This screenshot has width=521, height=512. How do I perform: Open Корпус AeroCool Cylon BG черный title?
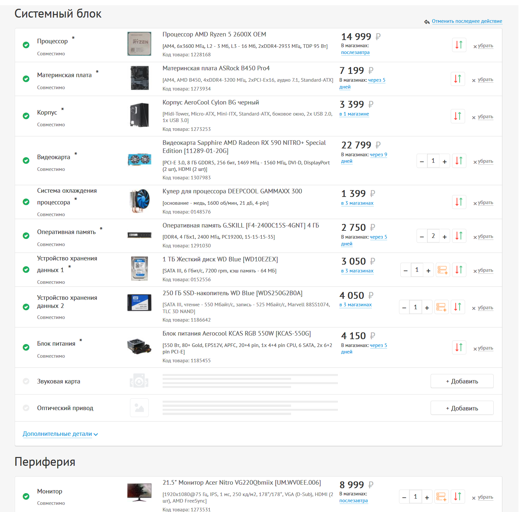(x=211, y=103)
